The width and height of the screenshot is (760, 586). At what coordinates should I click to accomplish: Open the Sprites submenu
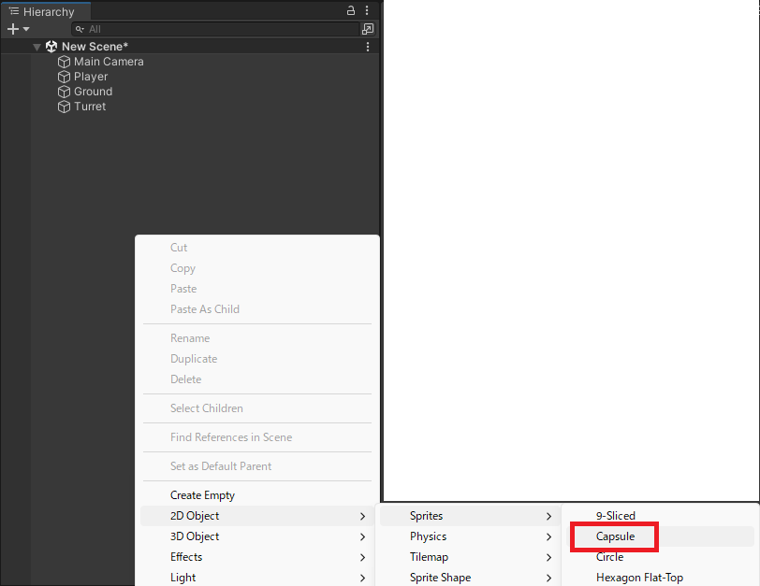(x=470, y=516)
